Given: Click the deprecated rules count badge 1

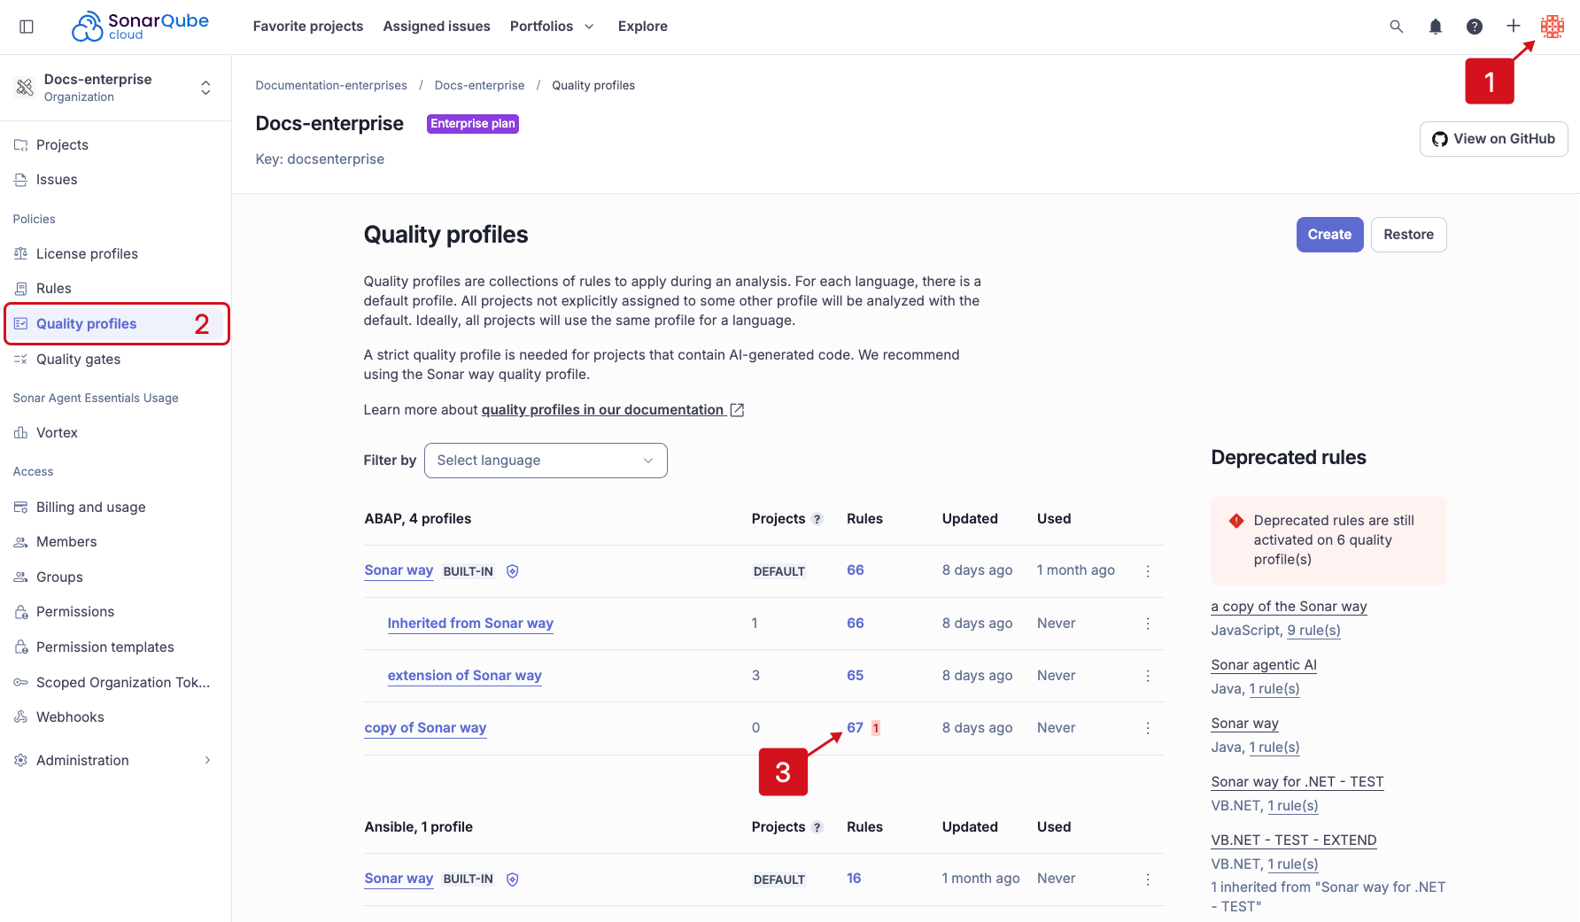Looking at the screenshot, I should [876, 728].
